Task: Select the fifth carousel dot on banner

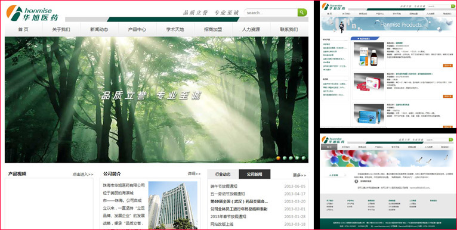Action: (x=304, y=158)
